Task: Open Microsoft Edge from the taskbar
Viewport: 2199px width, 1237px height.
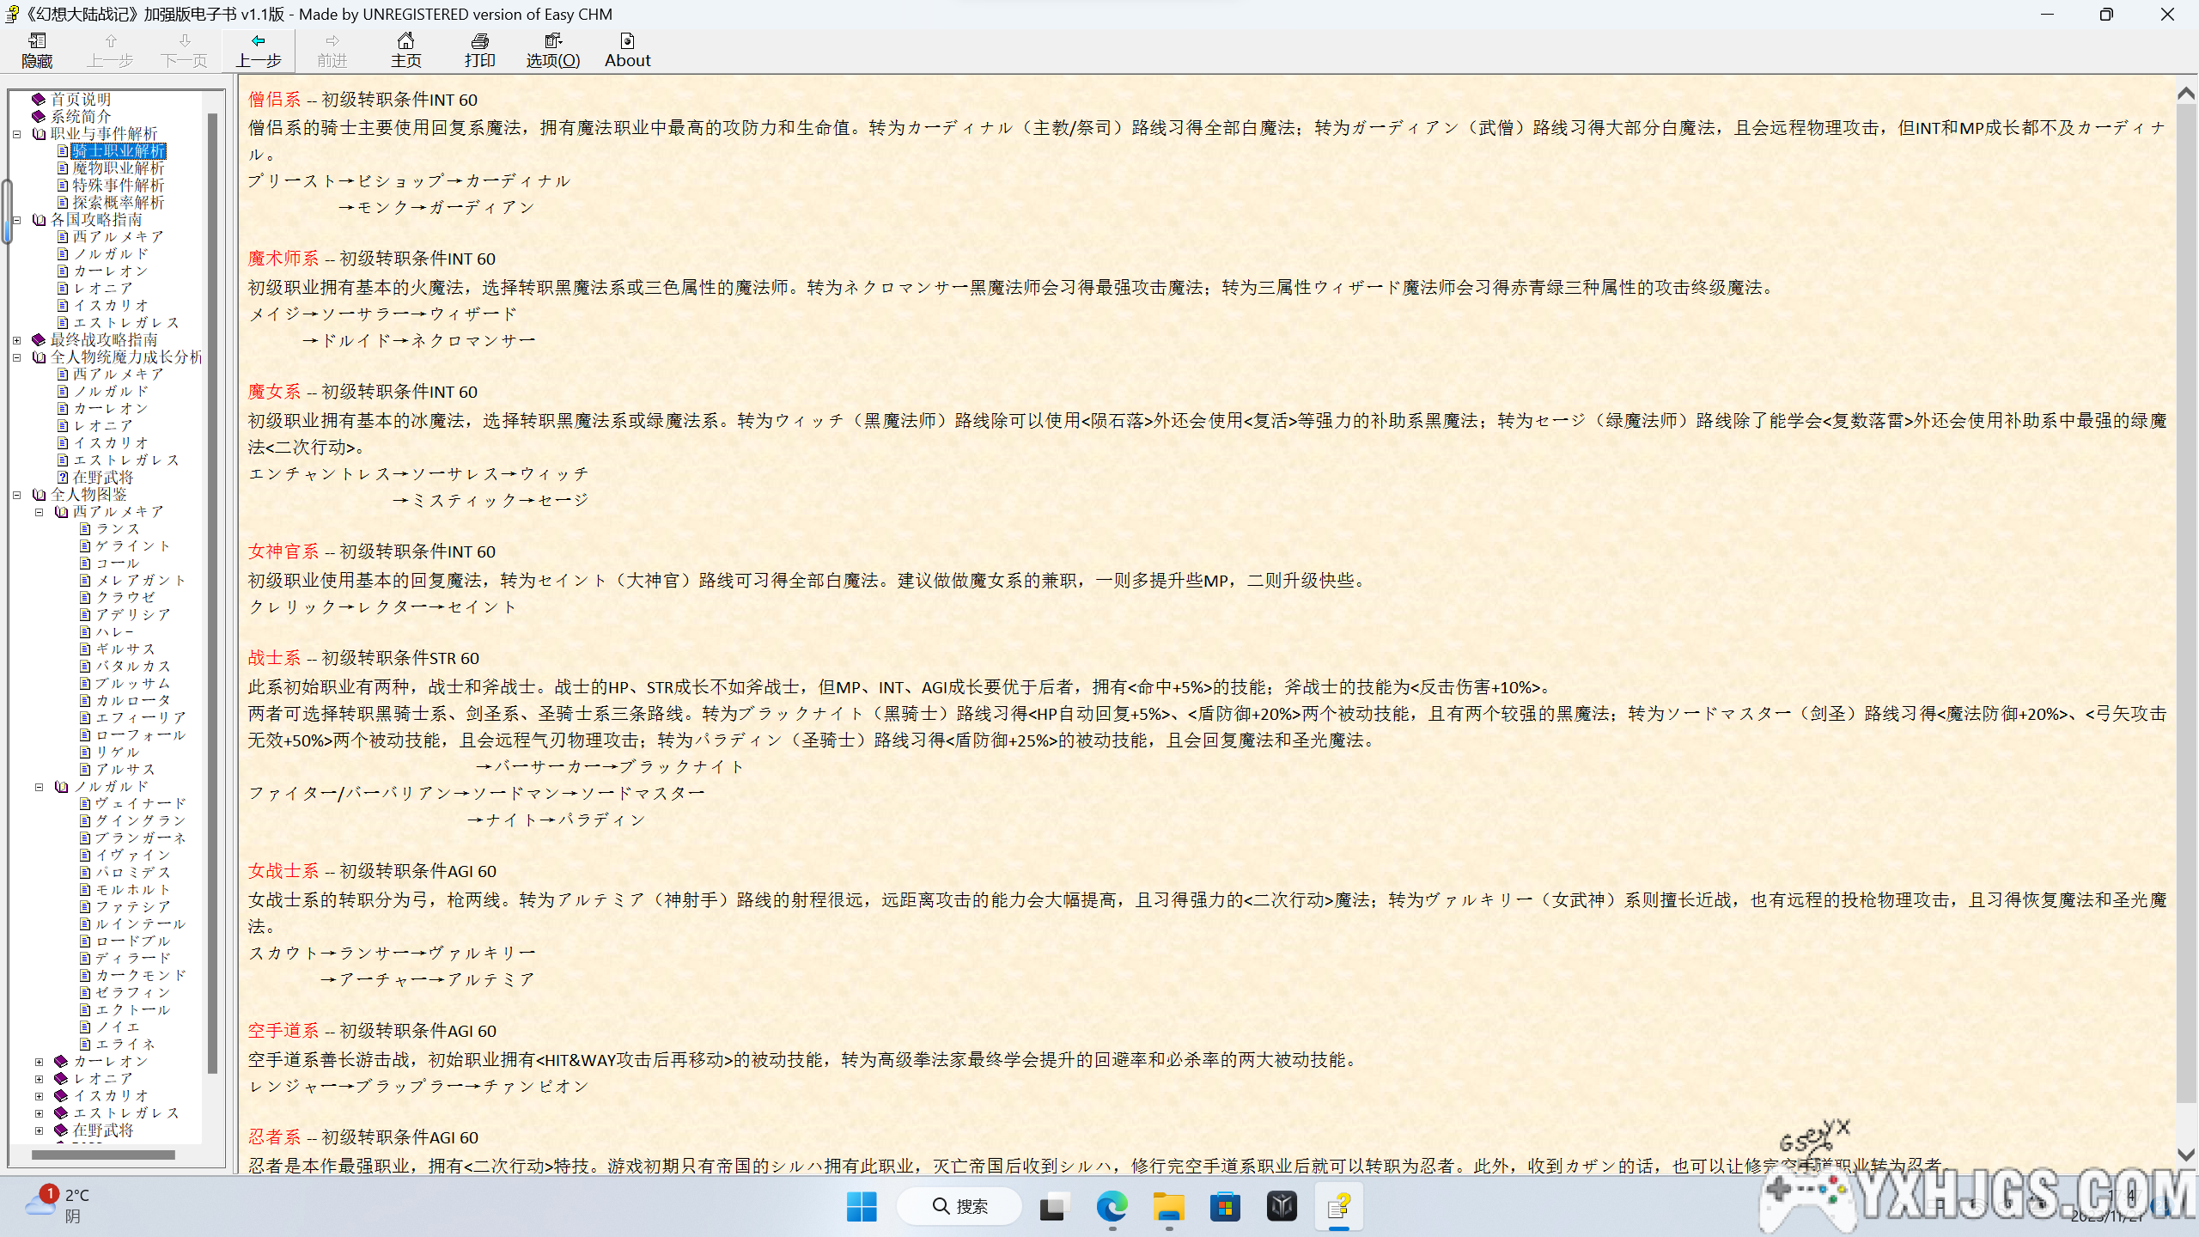Action: pyautogui.click(x=1112, y=1207)
